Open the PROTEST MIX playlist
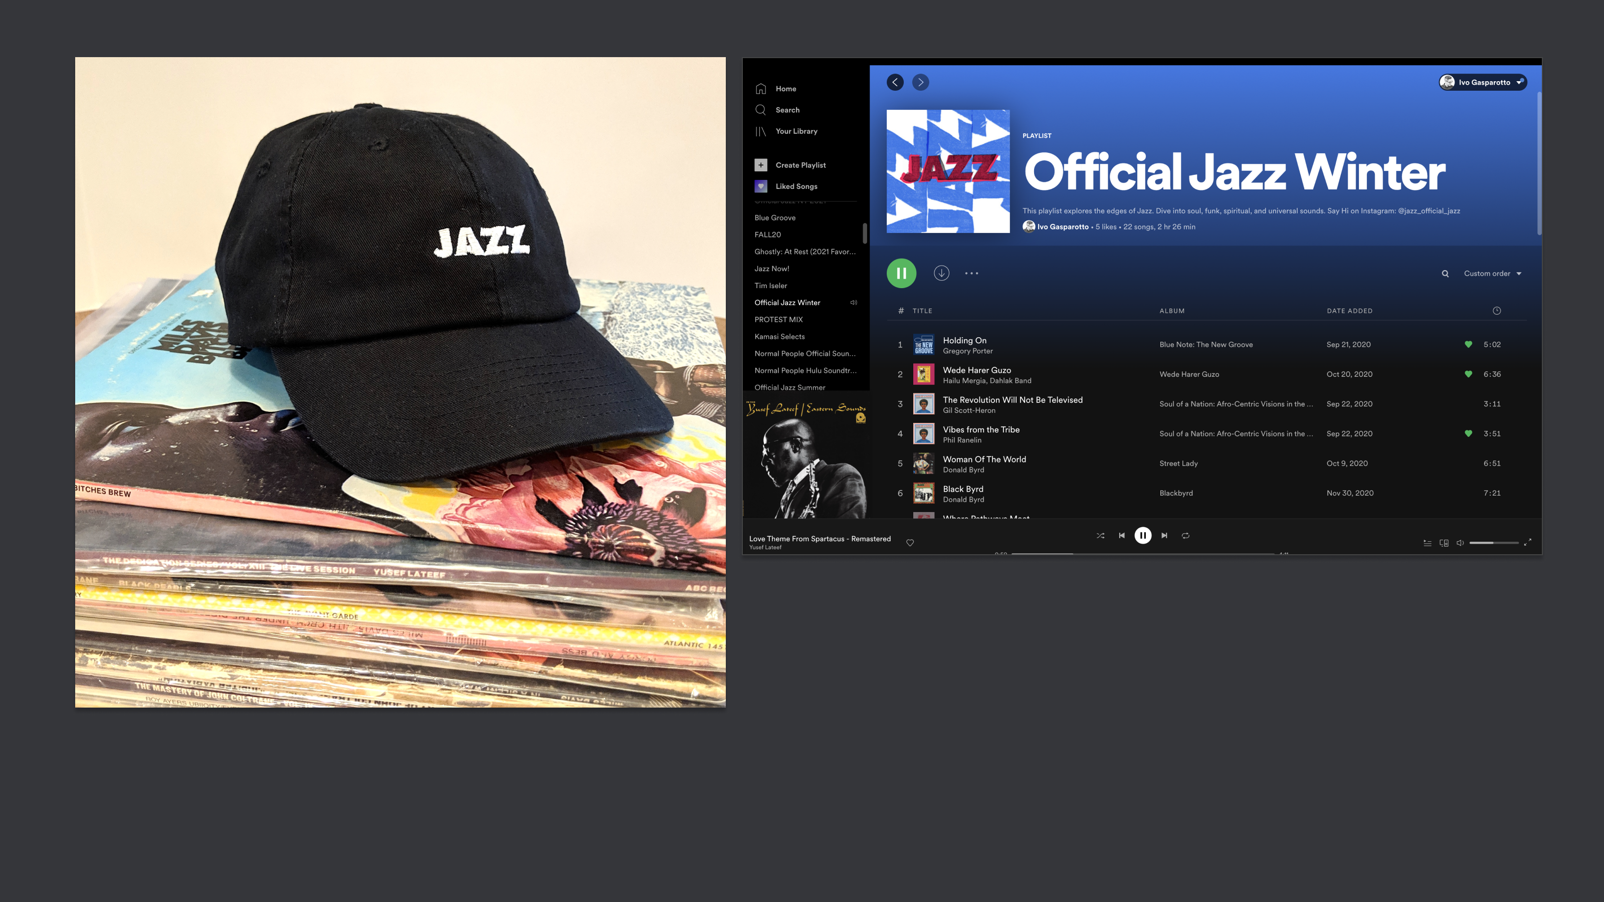 coord(779,319)
